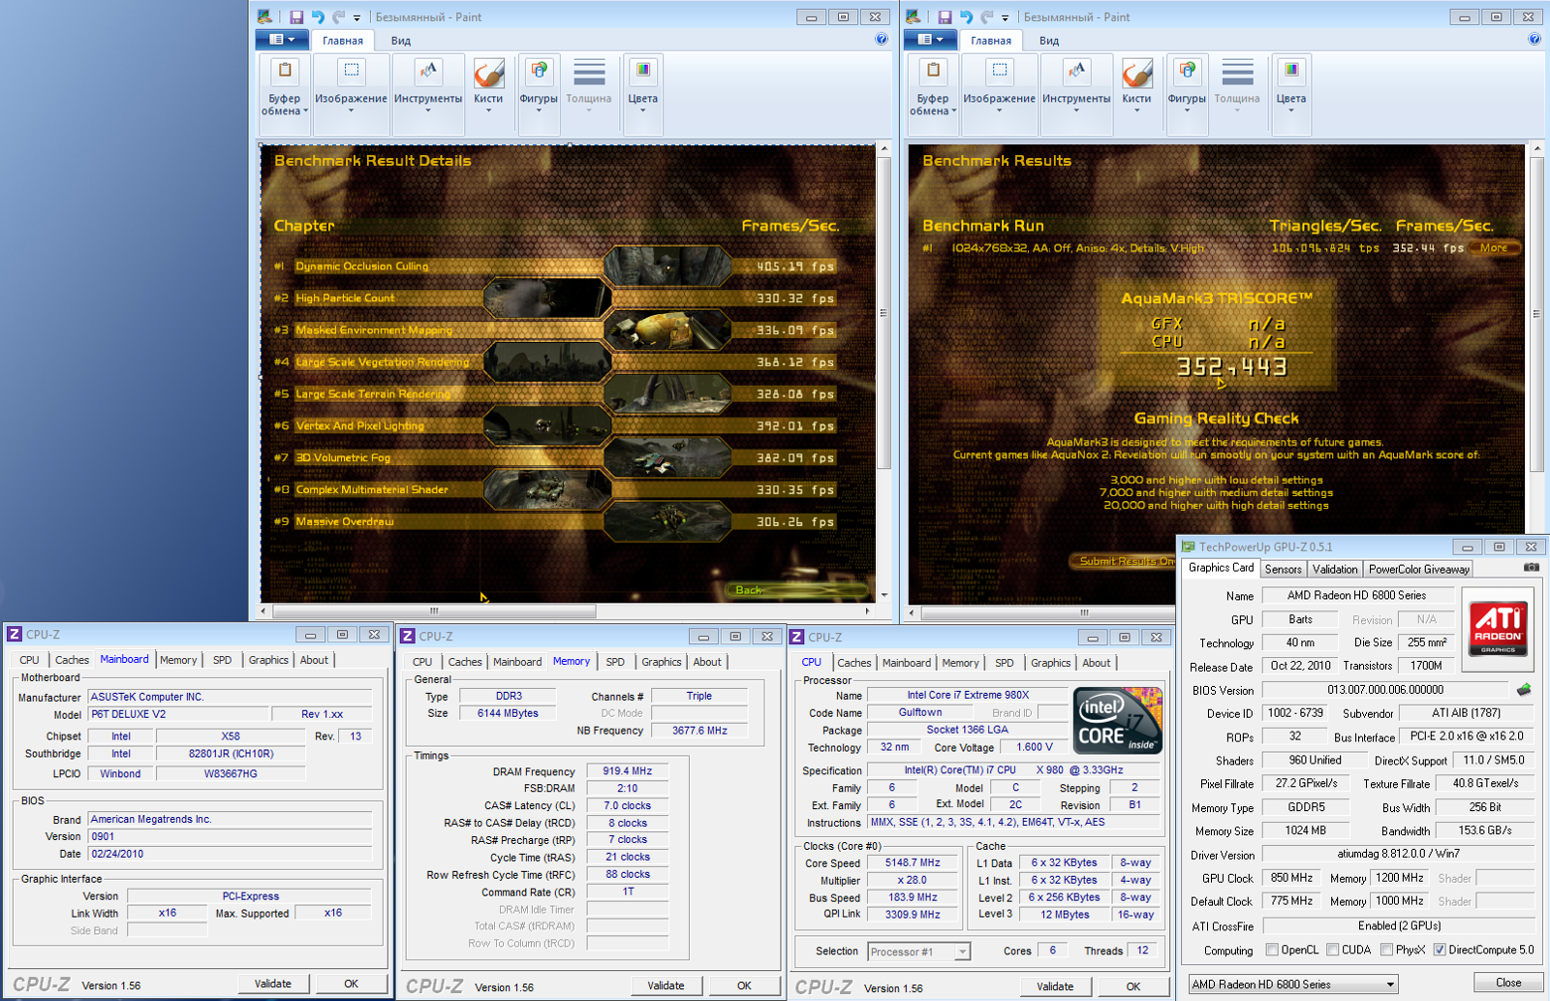The height and width of the screenshot is (1001, 1550).
Task: Select Главная tab in right Paint
Action: click(991, 41)
